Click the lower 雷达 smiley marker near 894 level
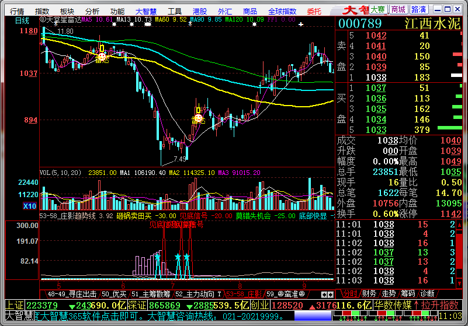Image resolution: width=468 pixels, height=326 pixels. (199, 118)
